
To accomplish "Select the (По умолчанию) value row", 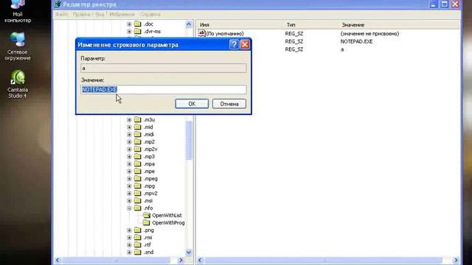I will (225, 34).
